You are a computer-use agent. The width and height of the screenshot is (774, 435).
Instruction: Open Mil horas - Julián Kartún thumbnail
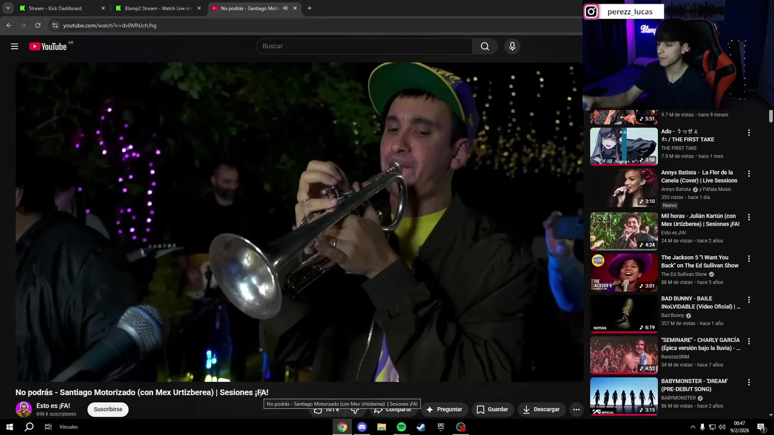pyautogui.click(x=623, y=231)
